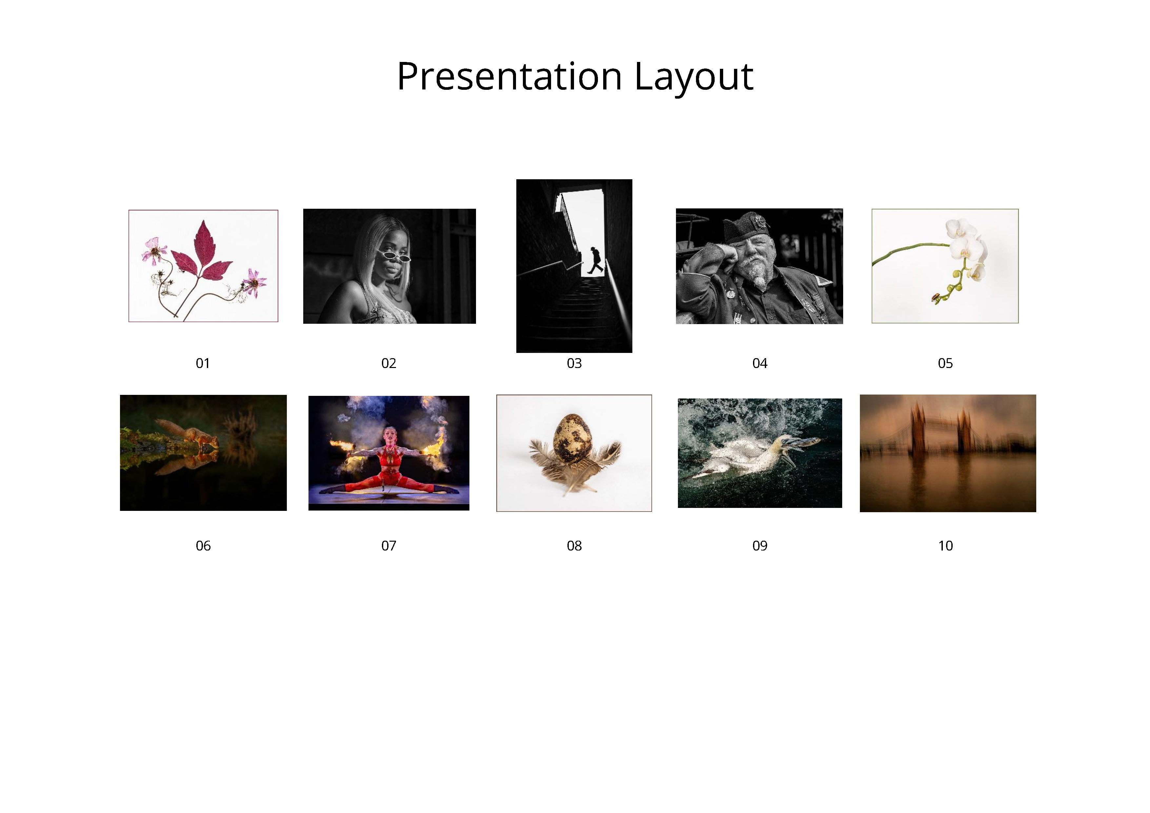Click the diving gannet with fish
Screen dimensions: 1150x813
point(759,453)
